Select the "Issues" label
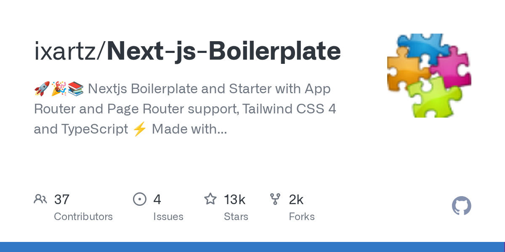Image resolution: width=505 pixels, height=252 pixels. click(x=168, y=217)
